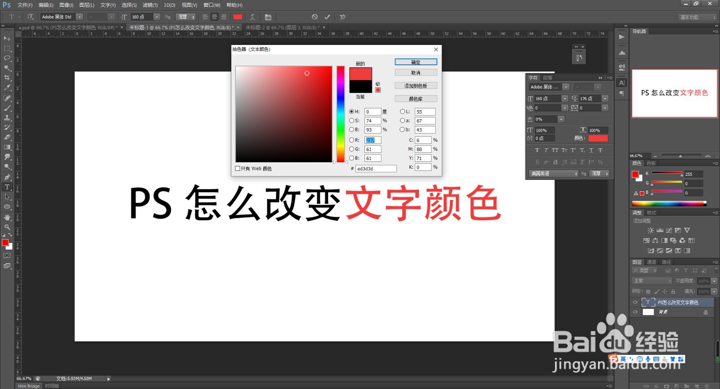This screenshot has height=389, width=720.
Task: Open the 滤镜(T) menu
Action: pos(150,5)
